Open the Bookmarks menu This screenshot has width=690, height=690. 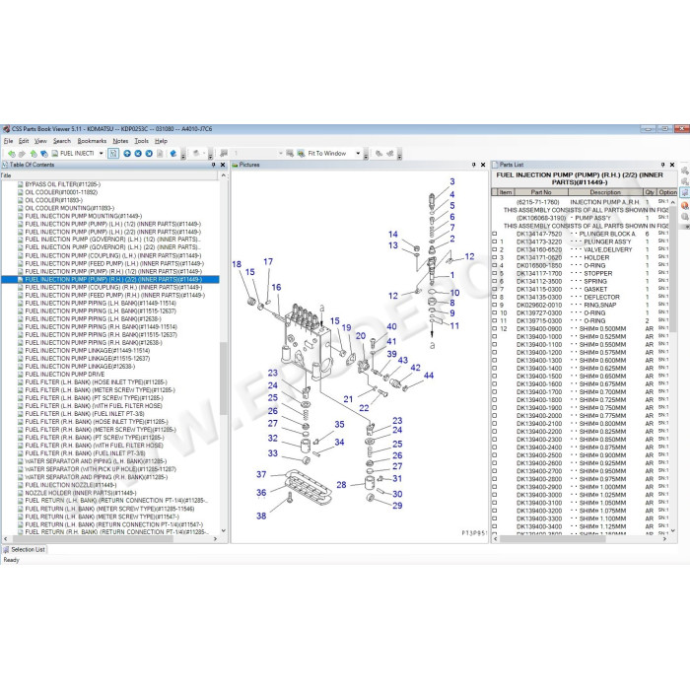click(92, 141)
